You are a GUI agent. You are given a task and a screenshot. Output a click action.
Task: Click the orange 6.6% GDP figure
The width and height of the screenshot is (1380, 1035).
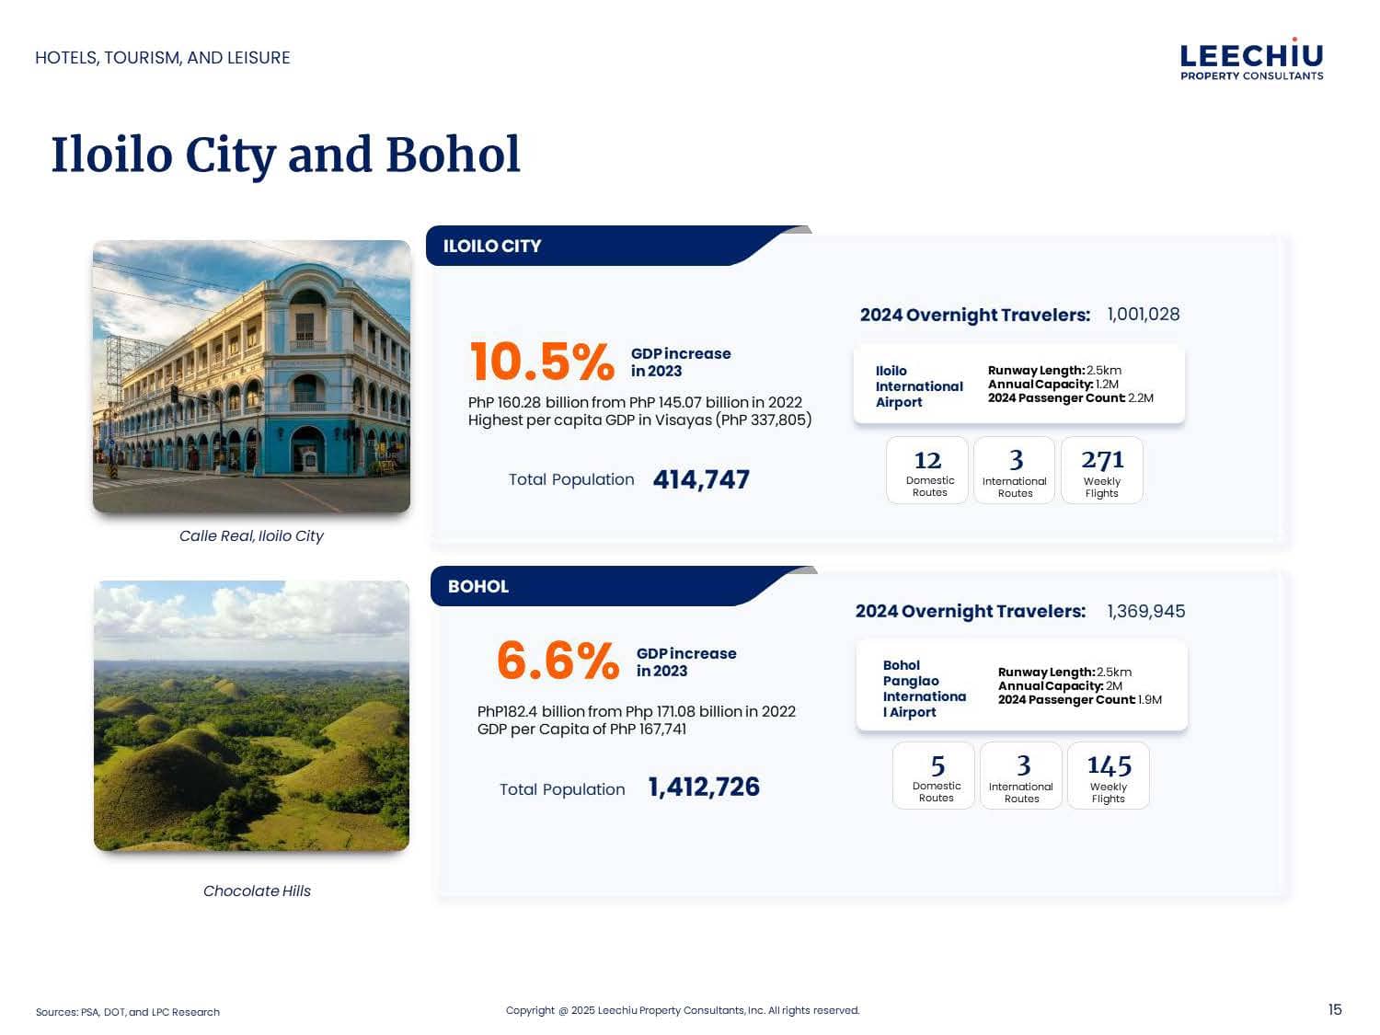(558, 661)
